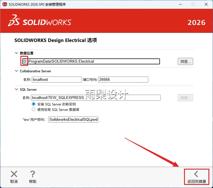The height and width of the screenshot is (188, 213).
Task: Collapse the Collaborative Server section
Action: click(16, 71)
